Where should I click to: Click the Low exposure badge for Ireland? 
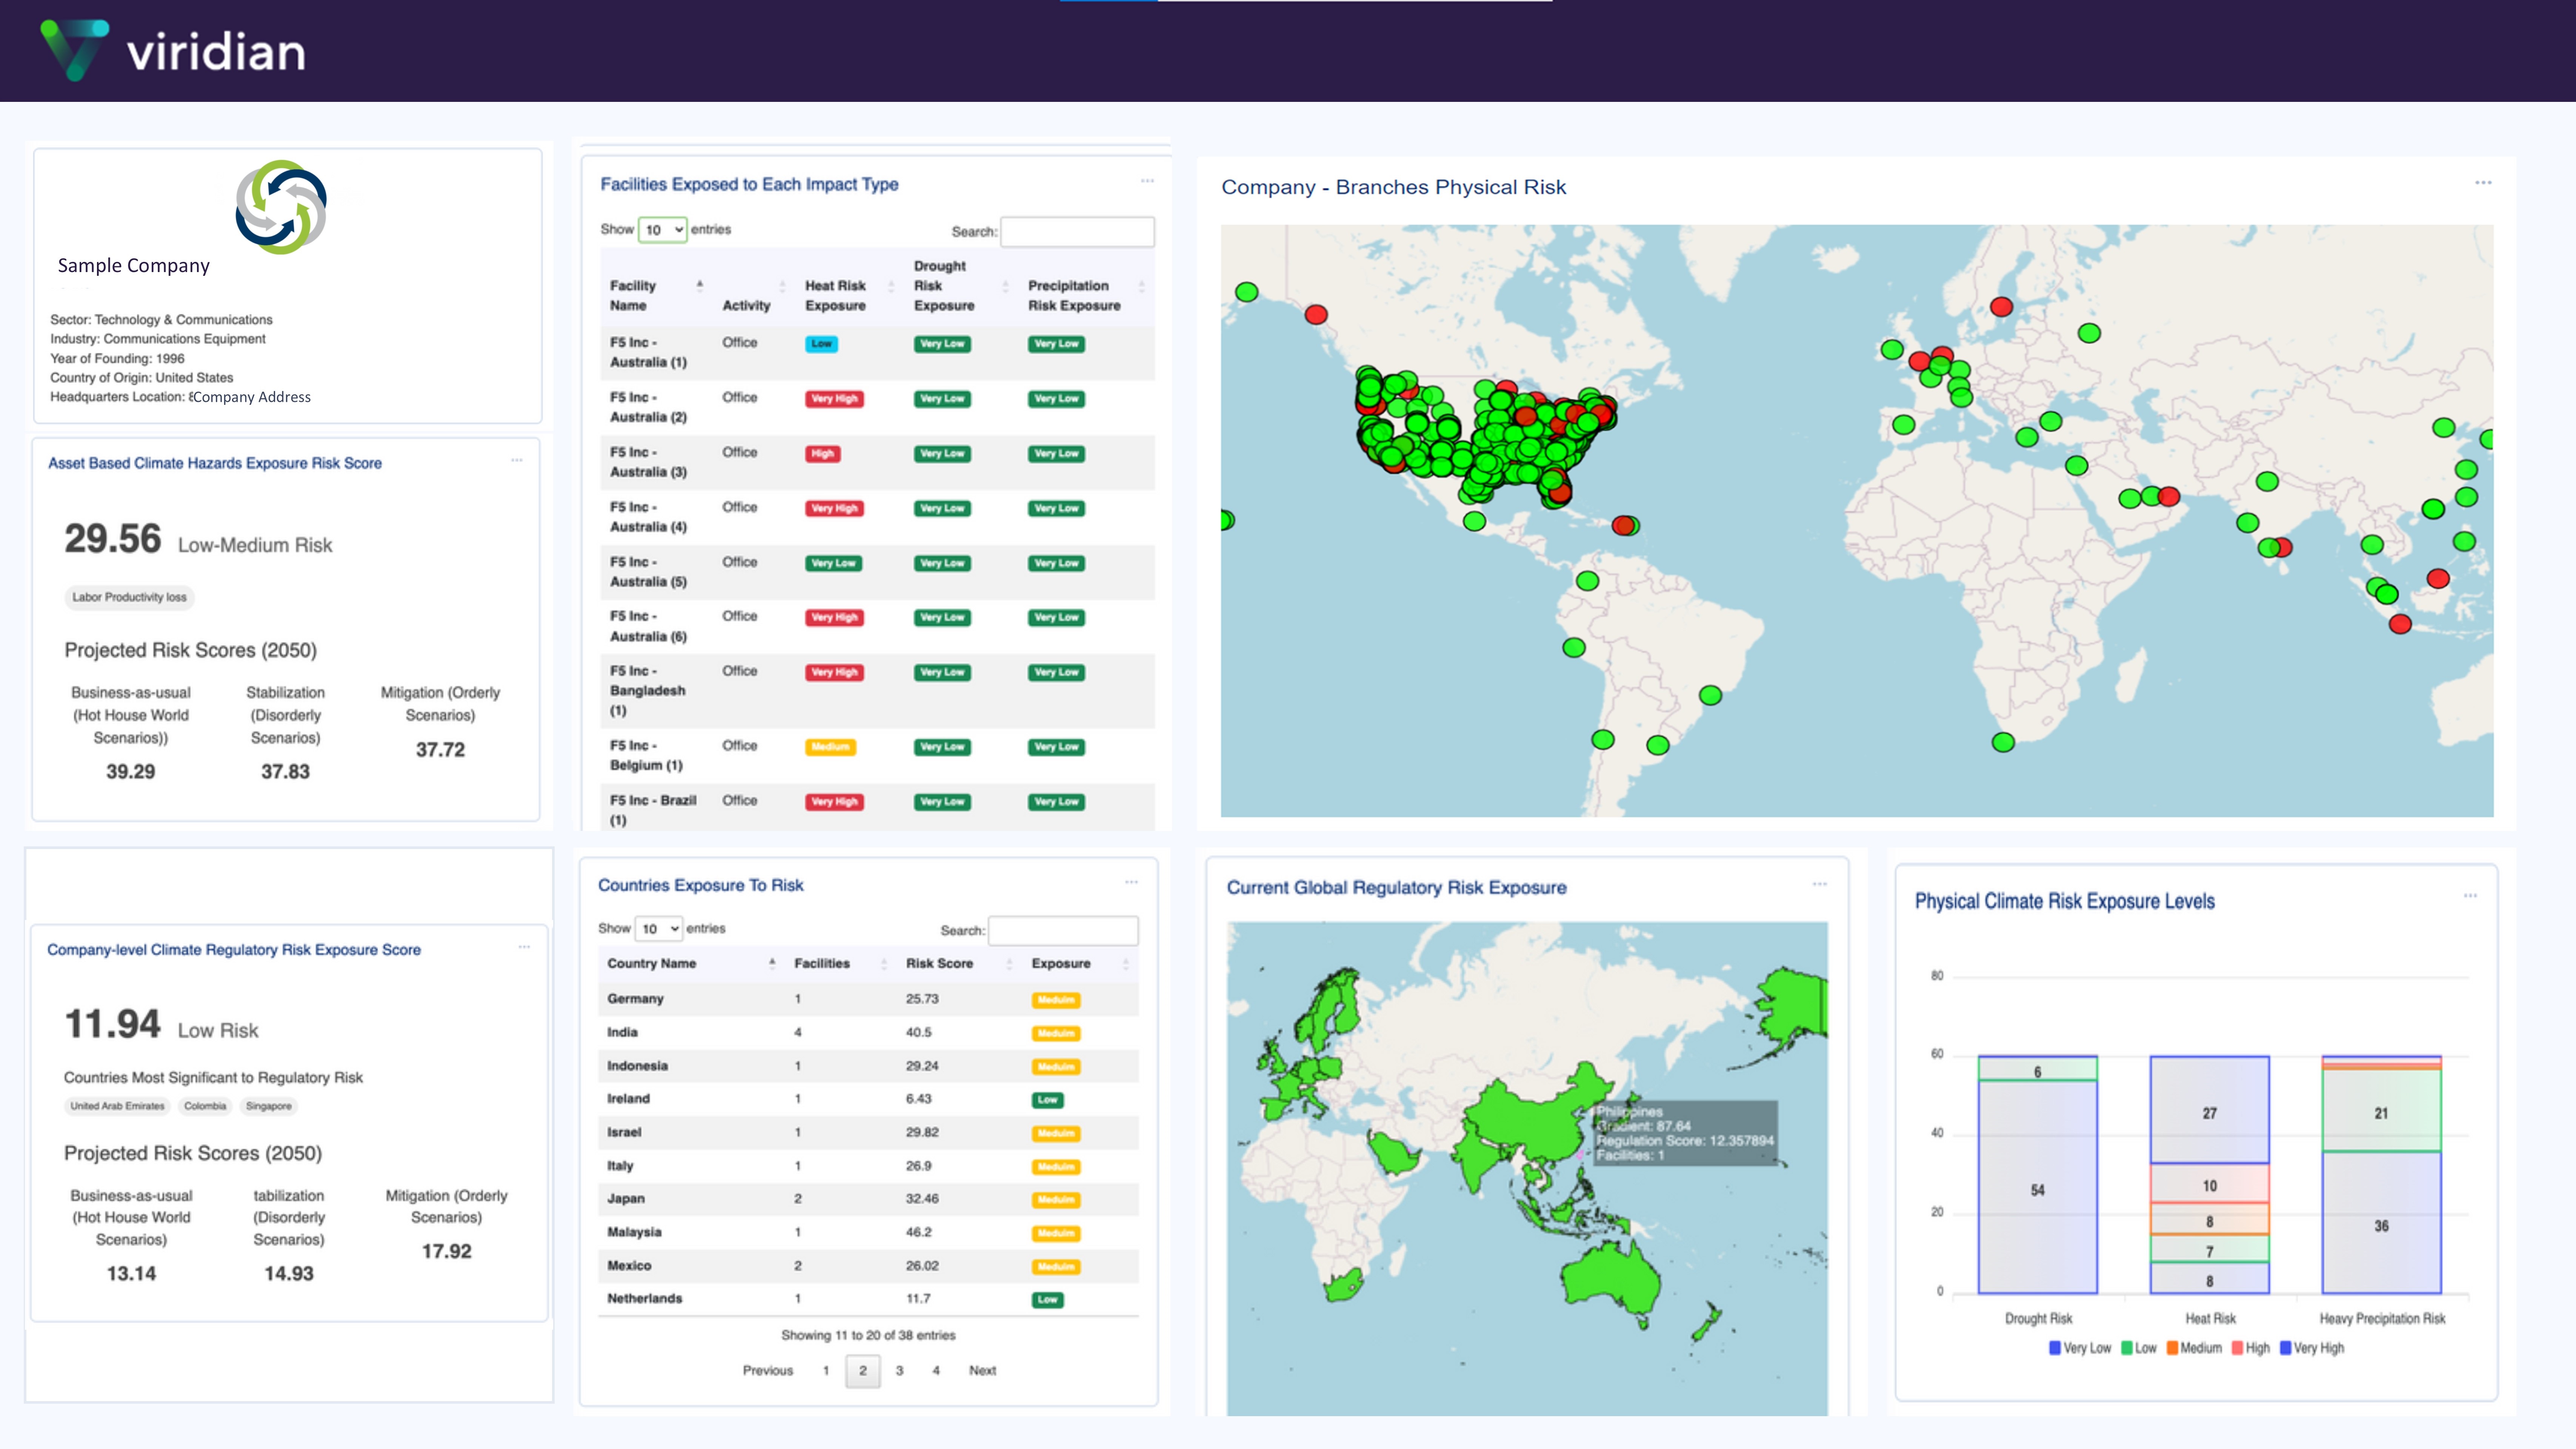coord(1047,1100)
